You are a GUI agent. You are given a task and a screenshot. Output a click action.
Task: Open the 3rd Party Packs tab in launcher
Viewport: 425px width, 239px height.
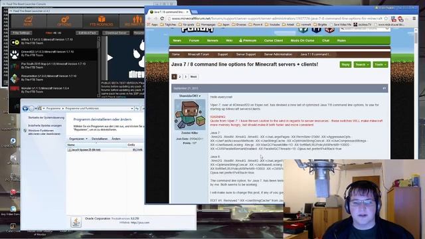pos(133,21)
